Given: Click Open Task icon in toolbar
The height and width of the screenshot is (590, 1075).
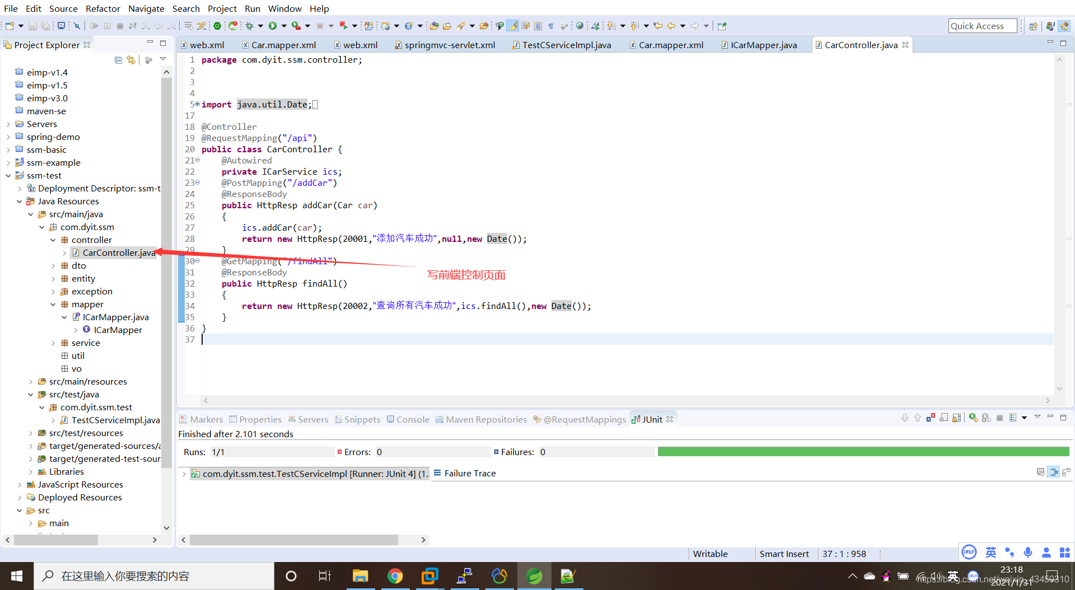Looking at the screenshot, I should point(447,26).
